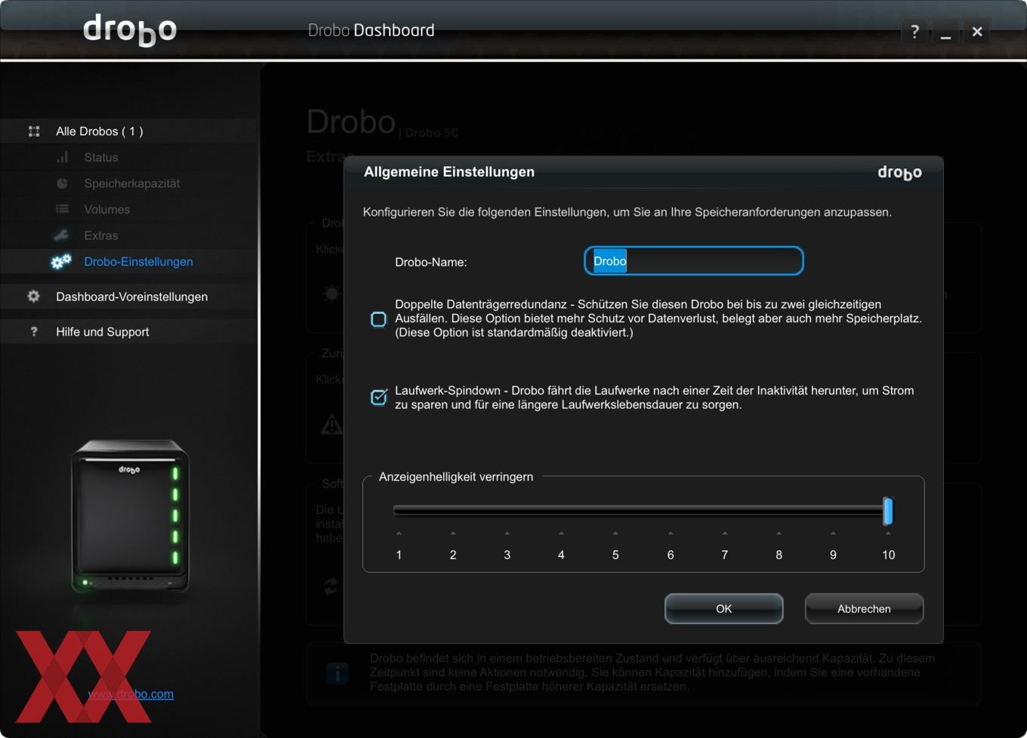Click the Drobo-Name text field
The image size is (1027, 738).
pyautogui.click(x=694, y=261)
